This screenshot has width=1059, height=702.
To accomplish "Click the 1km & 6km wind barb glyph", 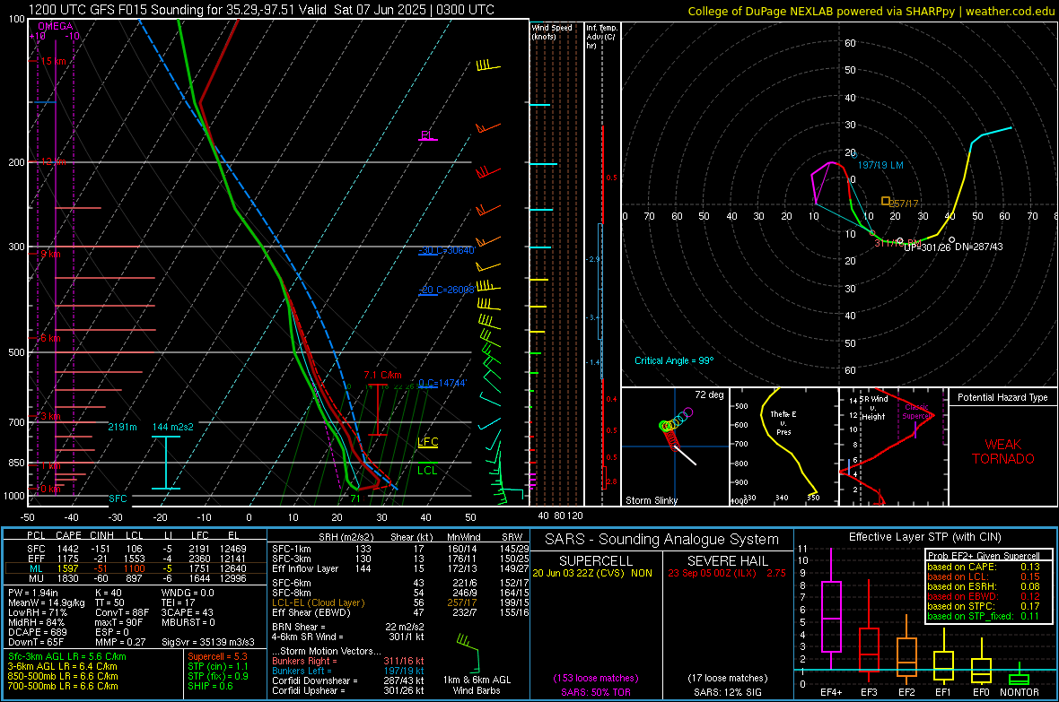I will pos(468,652).
